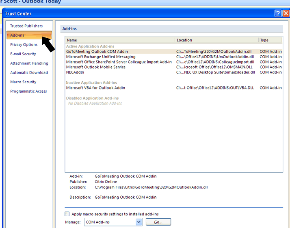Open the Attachment Handling section
The height and width of the screenshot is (228, 290).
(29, 63)
